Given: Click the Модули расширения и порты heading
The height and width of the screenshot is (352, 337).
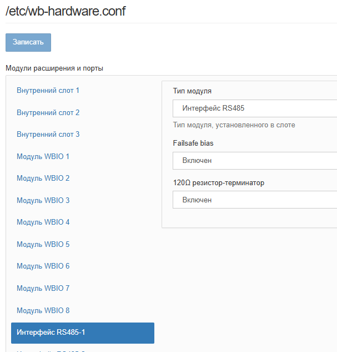Looking at the screenshot, I should (x=54, y=68).
